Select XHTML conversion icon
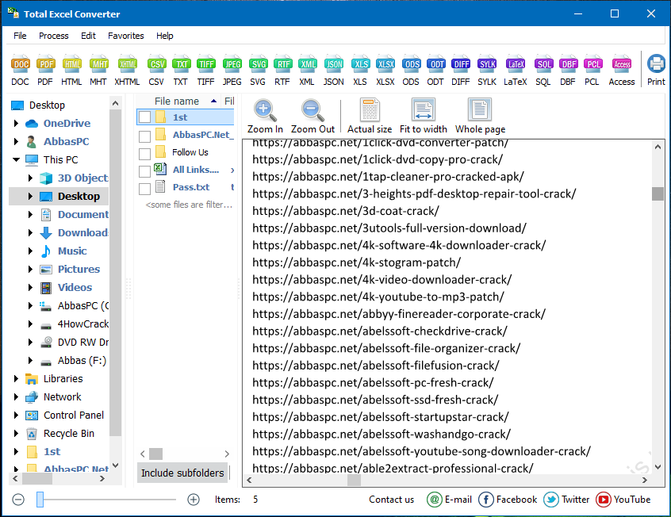This screenshot has width=671, height=517. (127, 71)
